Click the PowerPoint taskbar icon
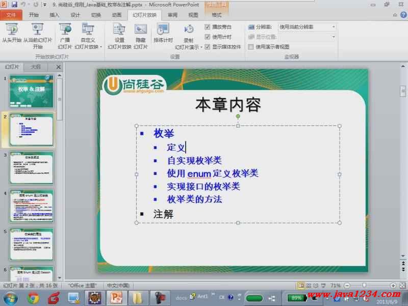Image resolution: width=408 pixels, height=306 pixels. click(x=117, y=298)
